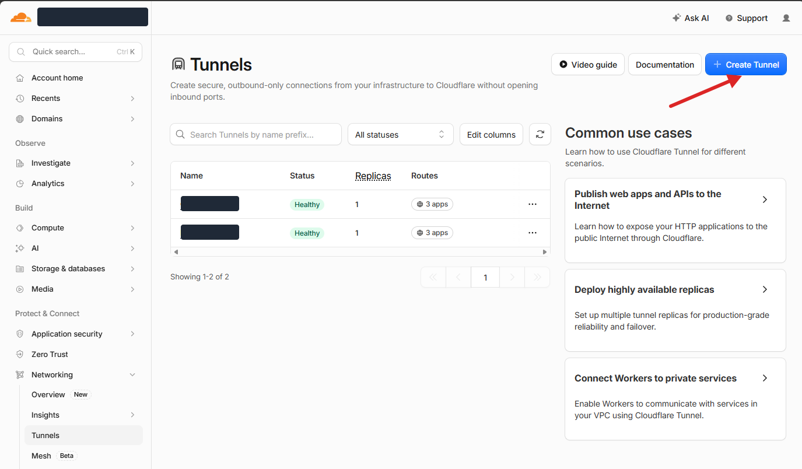Open the Compute section
Viewport: 802px width, 469px height.
pyautogui.click(x=48, y=228)
